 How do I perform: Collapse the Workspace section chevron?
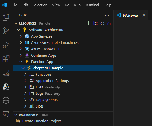pyautogui.click(x=16, y=115)
